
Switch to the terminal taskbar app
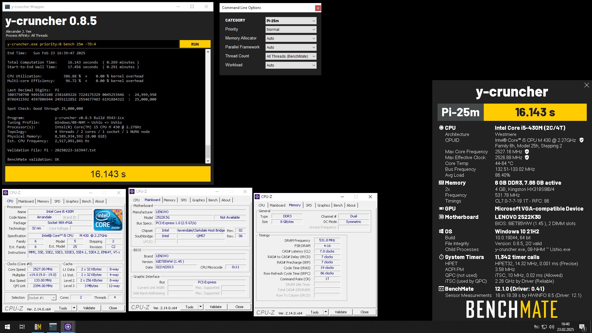point(53,327)
